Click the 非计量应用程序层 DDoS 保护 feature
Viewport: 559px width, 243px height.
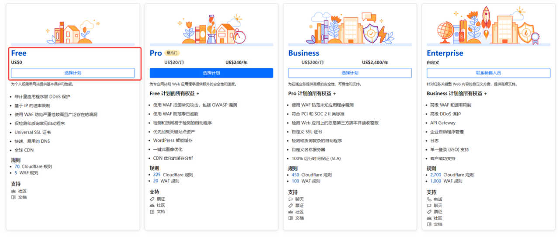click(42, 97)
